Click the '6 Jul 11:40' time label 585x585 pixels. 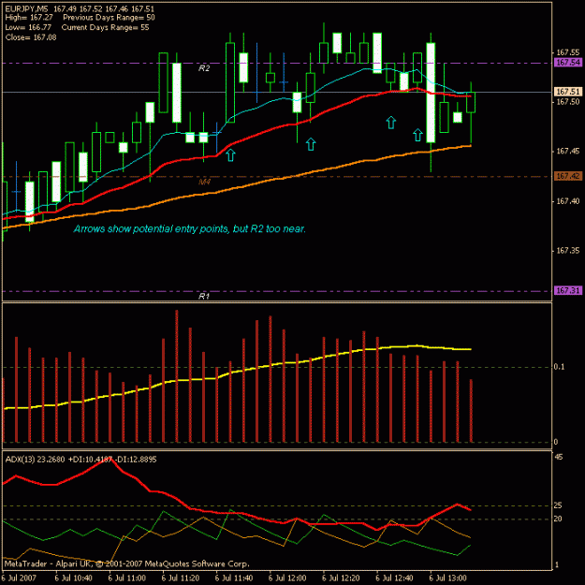pyautogui.click(x=234, y=578)
